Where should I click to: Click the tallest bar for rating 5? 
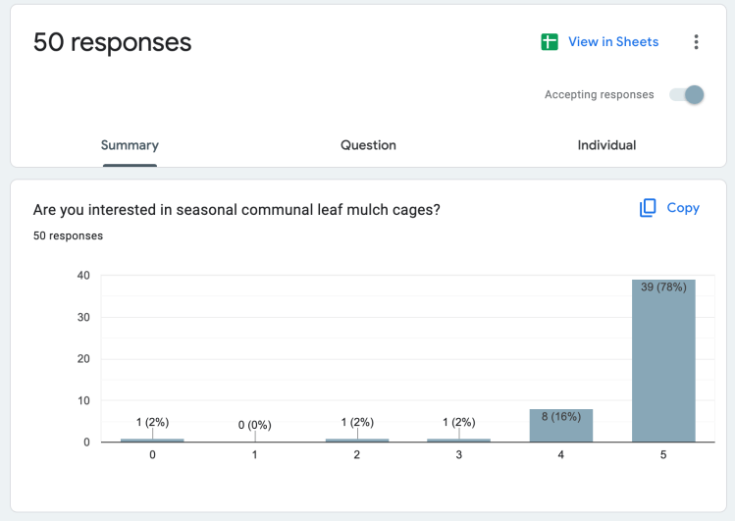(663, 363)
